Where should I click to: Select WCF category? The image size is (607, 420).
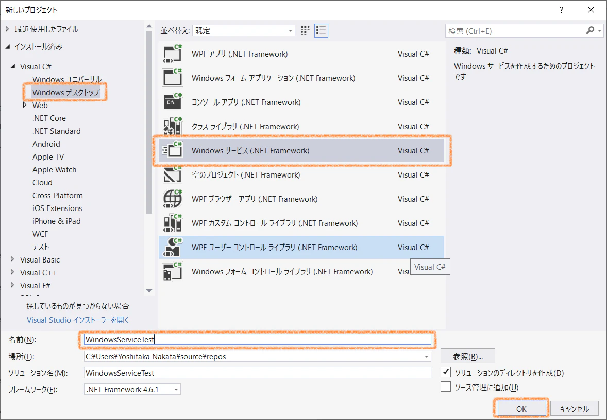click(40, 234)
